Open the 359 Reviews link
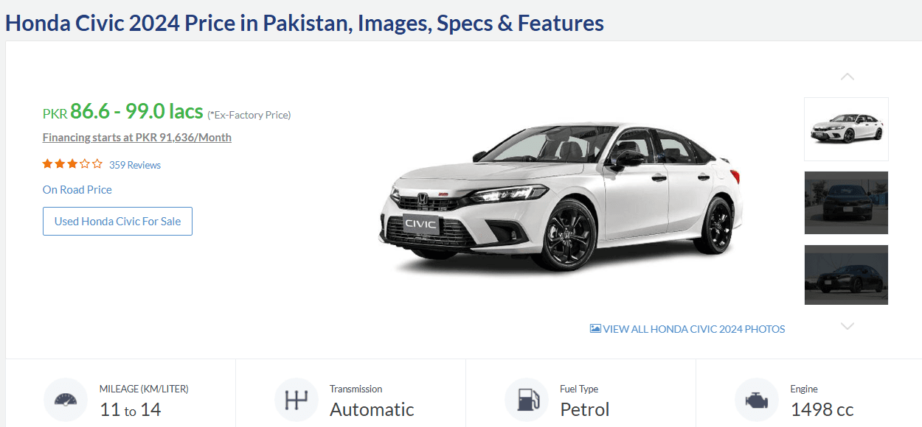Viewport: 922px width, 427px height. 135,165
